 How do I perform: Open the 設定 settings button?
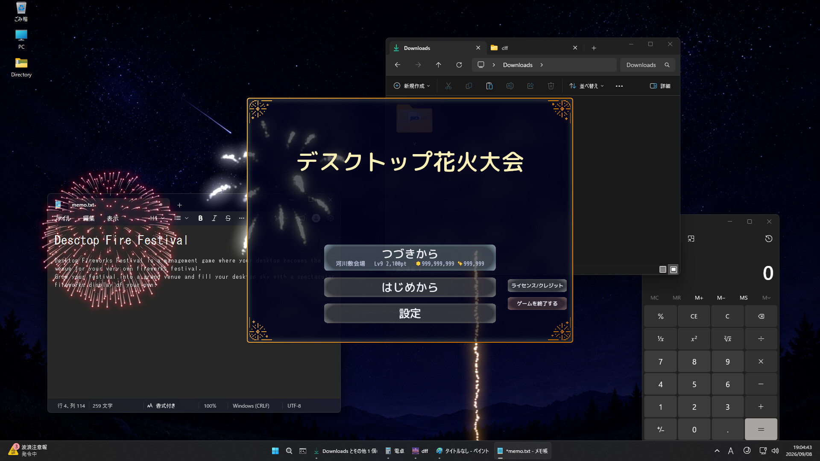click(410, 313)
